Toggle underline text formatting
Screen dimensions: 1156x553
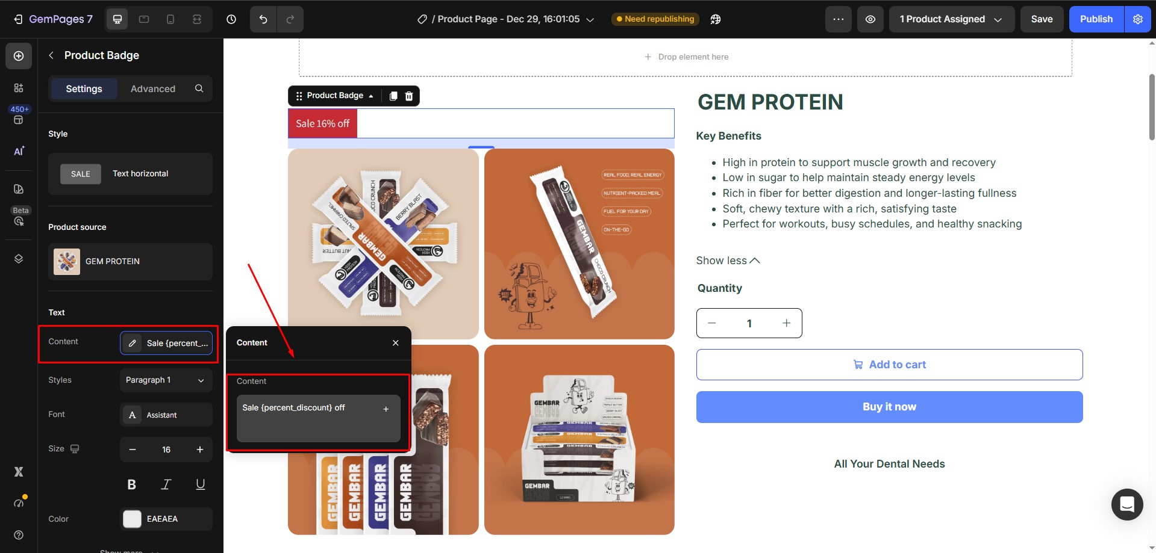(201, 484)
